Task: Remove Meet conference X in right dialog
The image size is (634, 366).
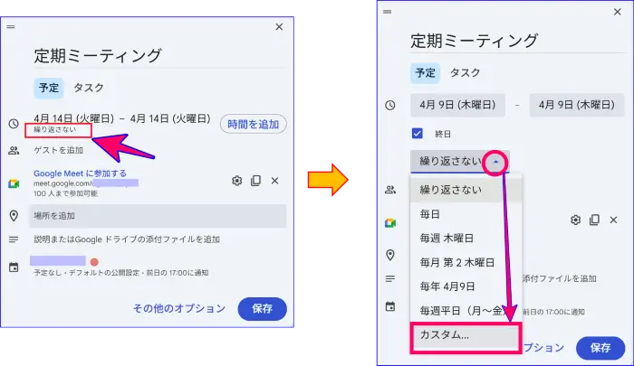Action: (613, 220)
